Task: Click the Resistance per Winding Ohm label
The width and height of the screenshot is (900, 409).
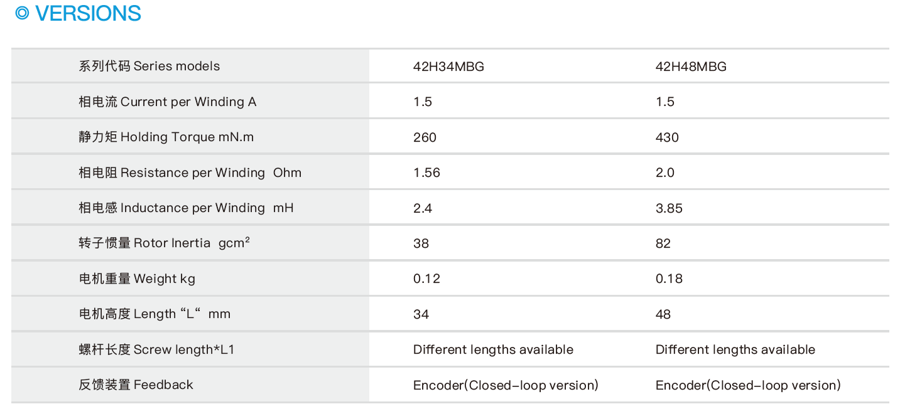Action: tap(190, 173)
